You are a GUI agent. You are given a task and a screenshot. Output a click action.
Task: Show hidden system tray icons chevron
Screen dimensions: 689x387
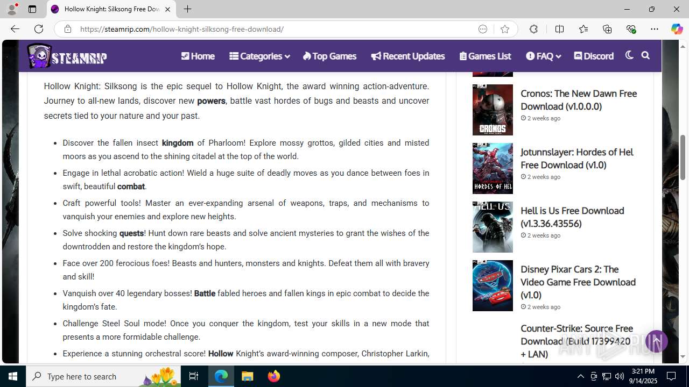pos(580,376)
